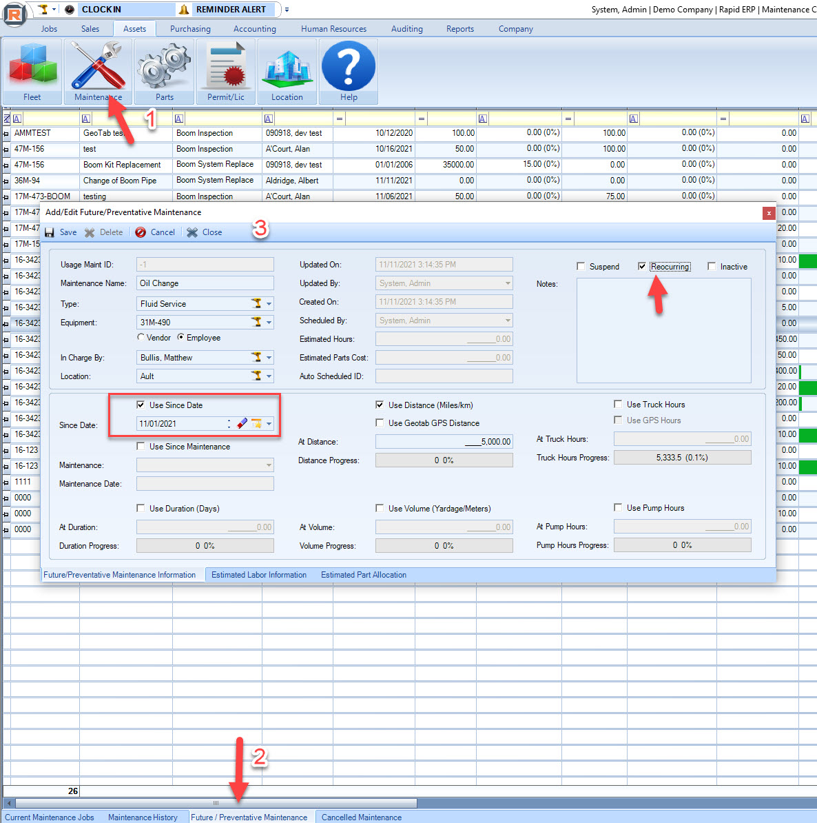Screen dimensions: 817x823
Task: Switch to Estimated Part Allocation tab
Action: tap(364, 575)
